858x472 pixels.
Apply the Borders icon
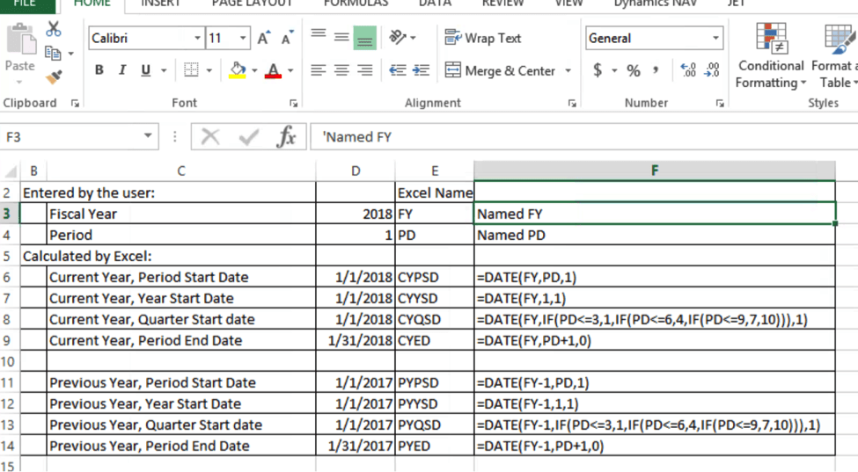tap(191, 70)
